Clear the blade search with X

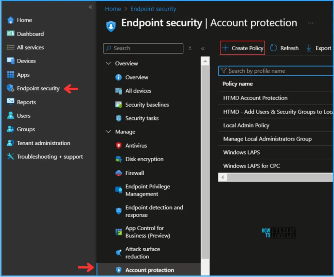point(190,48)
